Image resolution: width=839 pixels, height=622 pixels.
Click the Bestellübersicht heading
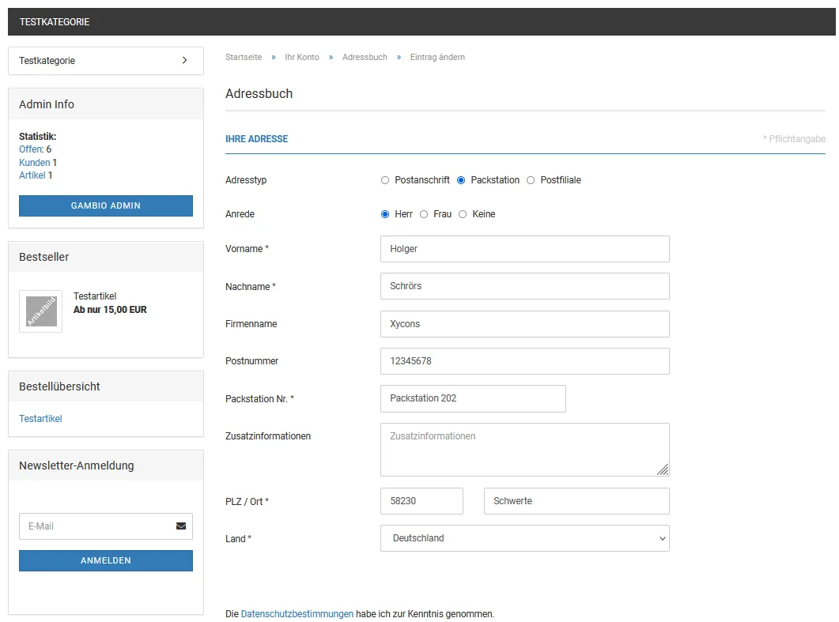tap(59, 386)
